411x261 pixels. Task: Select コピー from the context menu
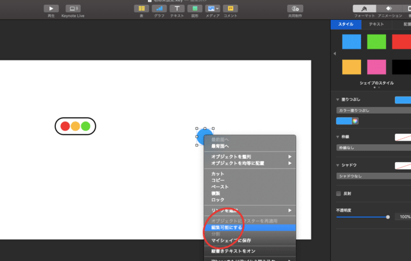coord(218,181)
